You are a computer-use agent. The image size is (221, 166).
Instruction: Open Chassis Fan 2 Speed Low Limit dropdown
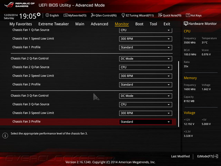click(146, 76)
